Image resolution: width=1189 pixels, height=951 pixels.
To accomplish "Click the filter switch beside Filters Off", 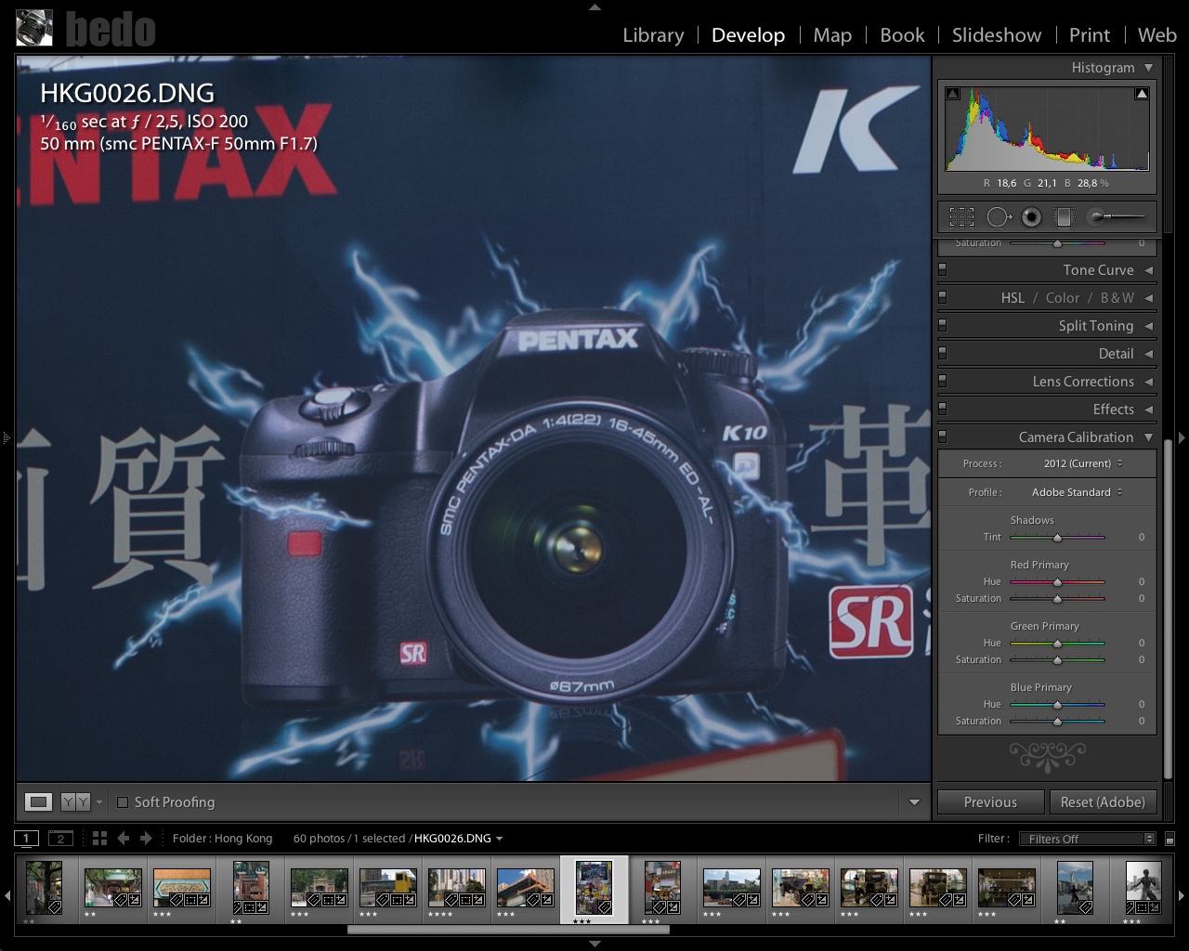I will click(1169, 839).
